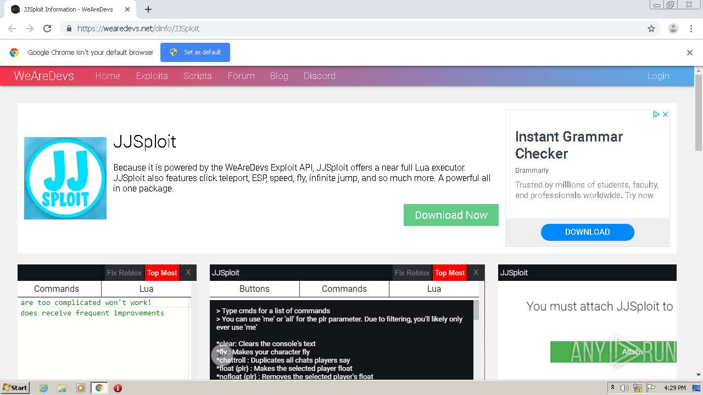Click the 4:29 PM clock
The width and height of the screenshot is (703, 395).
(674, 388)
